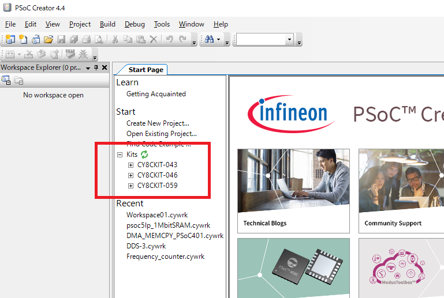The height and width of the screenshot is (298, 444).
Task: Open the Tools menu
Action: pyautogui.click(x=162, y=24)
